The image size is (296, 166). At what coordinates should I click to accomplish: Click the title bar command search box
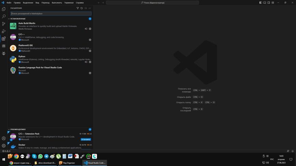click(152, 3)
